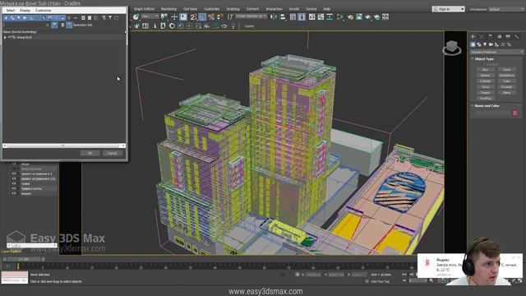Toggle visibility of the bottom layer row
The width and height of the screenshot is (526, 296).
pyautogui.click(x=14, y=193)
